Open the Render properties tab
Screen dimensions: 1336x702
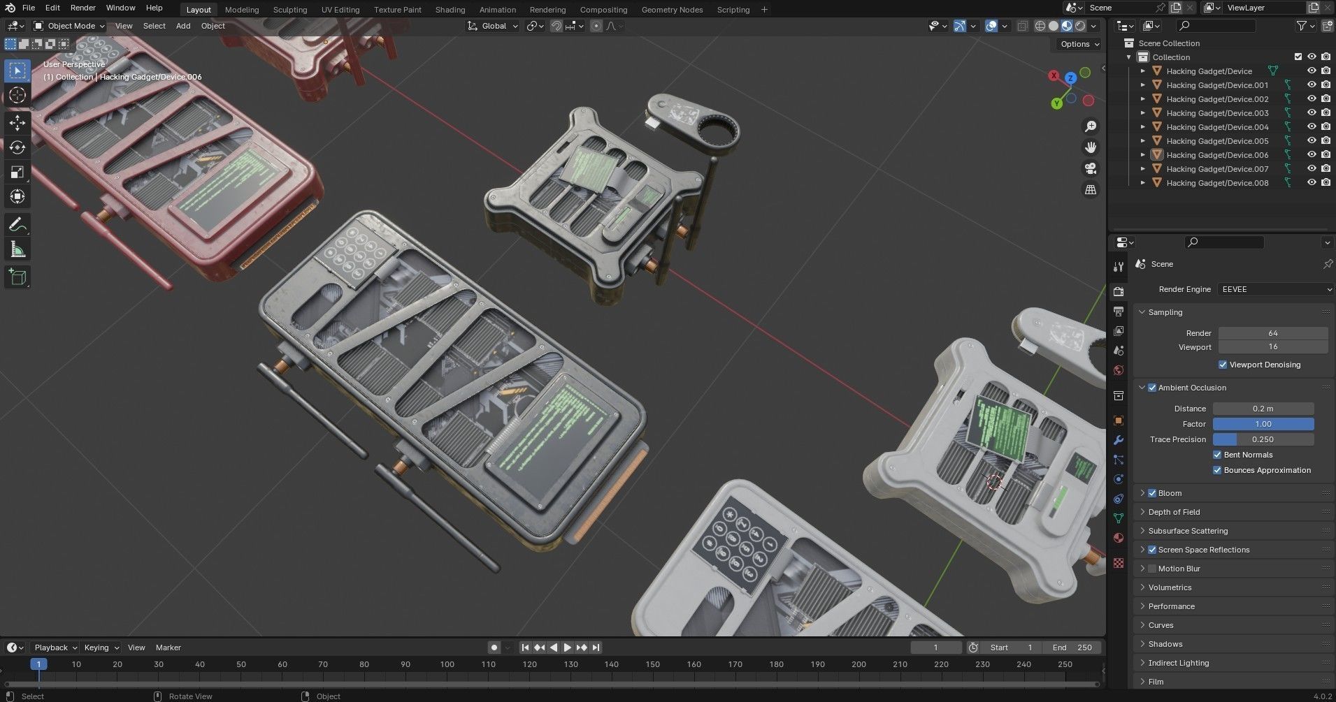tap(1119, 291)
